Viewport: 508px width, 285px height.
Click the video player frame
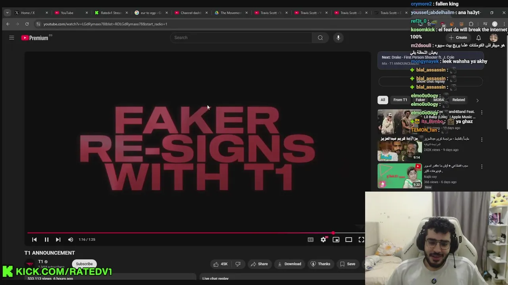[x=197, y=148]
